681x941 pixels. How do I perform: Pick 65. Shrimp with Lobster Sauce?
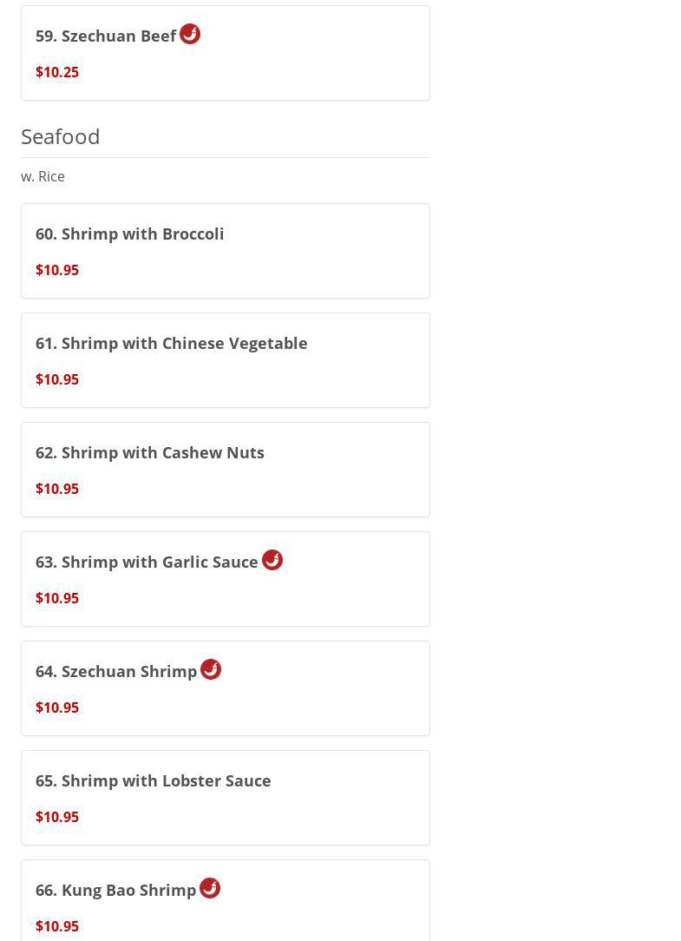[154, 780]
